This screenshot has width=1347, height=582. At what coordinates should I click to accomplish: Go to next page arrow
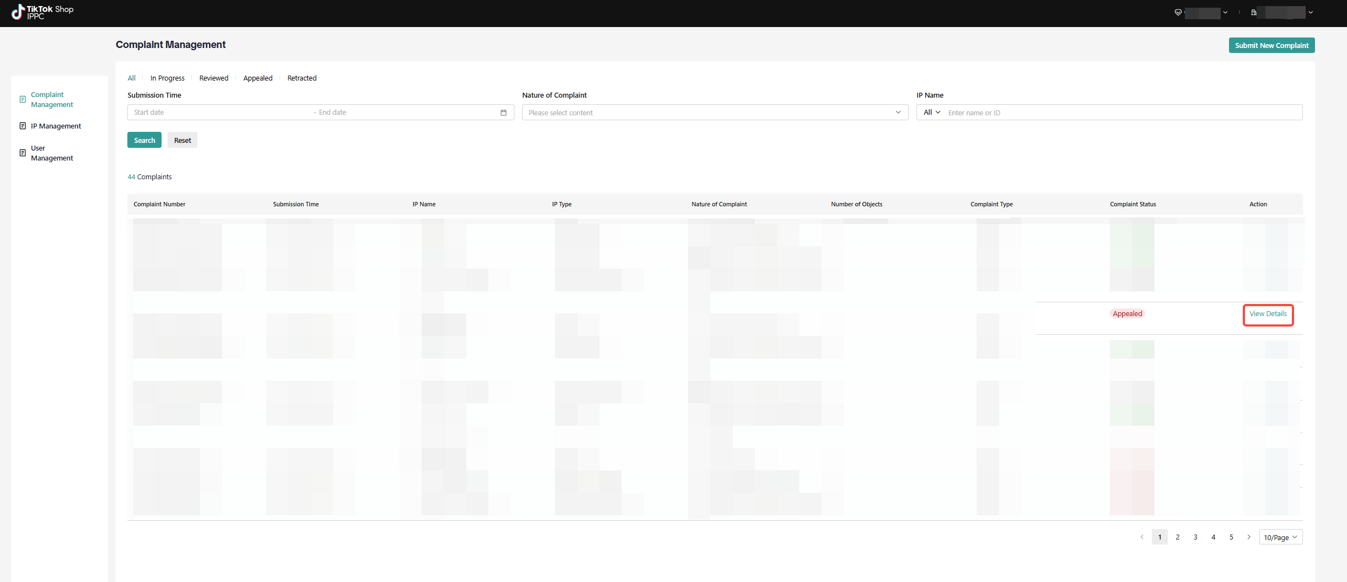coord(1248,537)
